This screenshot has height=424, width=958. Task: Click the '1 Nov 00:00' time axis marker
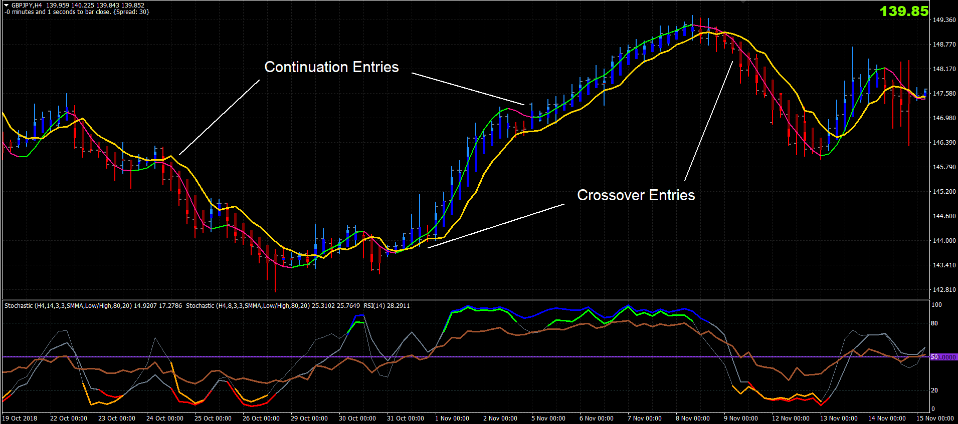452,418
